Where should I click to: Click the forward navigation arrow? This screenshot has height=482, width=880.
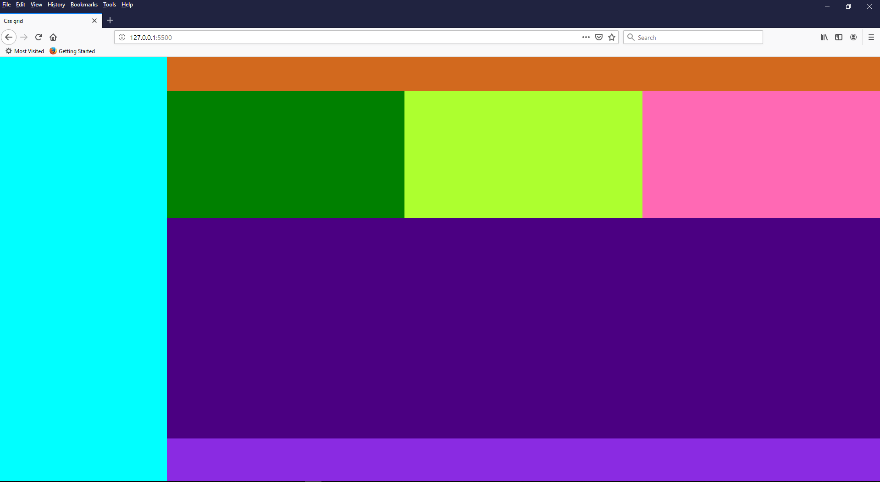pos(24,37)
